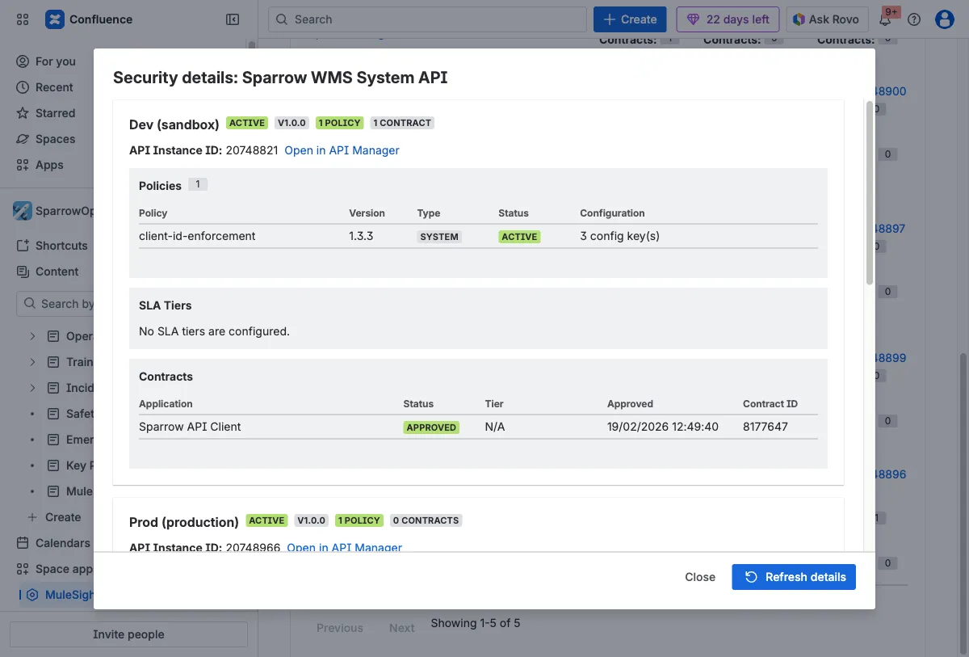
Task: Select Spaces in the sidebar
Action: (x=56, y=138)
